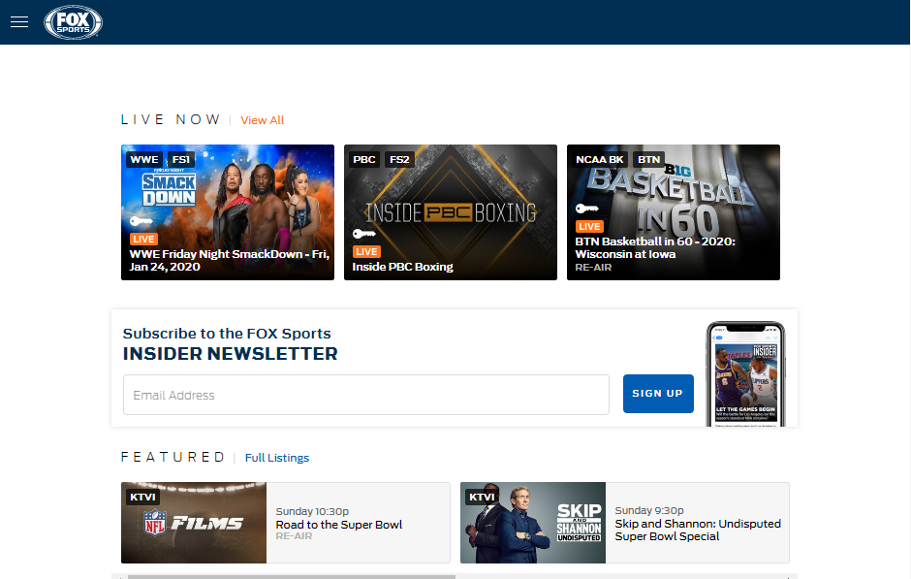Click Sunday 9:30p airtime text

649,510
